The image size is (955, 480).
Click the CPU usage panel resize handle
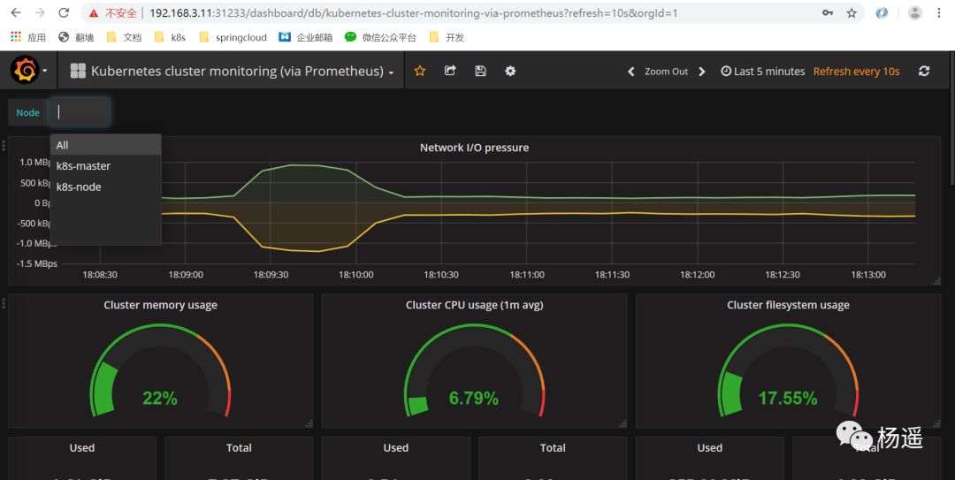[623, 423]
